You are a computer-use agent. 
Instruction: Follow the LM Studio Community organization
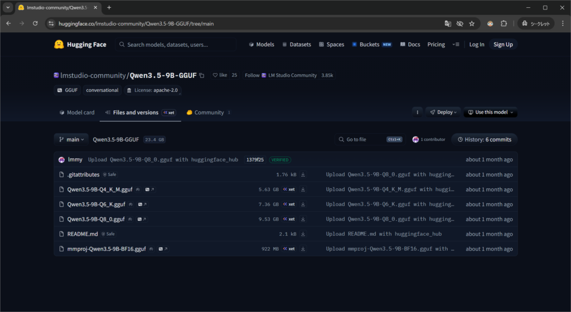click(x=252, y=75)
